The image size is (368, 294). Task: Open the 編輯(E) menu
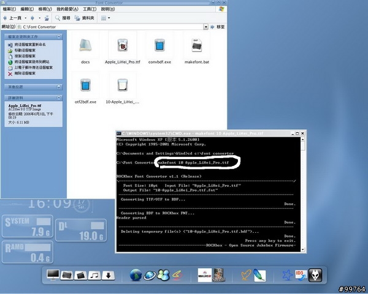click(x=27, y=9)
